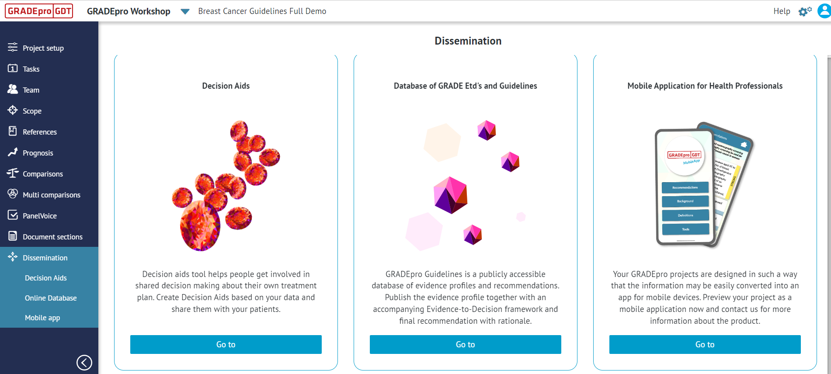Click the PanelVoice checkmark icon
The image size is (831, 374).
(x=12, y=215)
